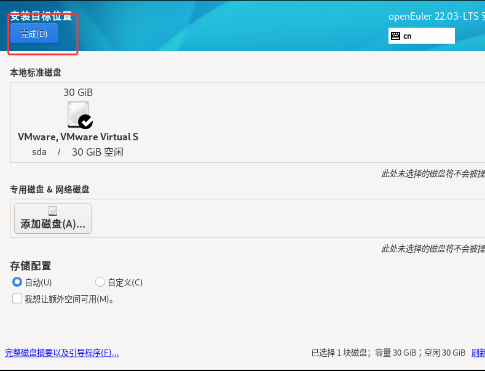Click the 专用磁盘 & 网络磁盘 heading

tap(50, 189)
